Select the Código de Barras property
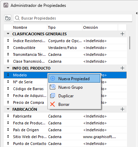This screenshot has height=147, width=138. click(x=28, y=89)
